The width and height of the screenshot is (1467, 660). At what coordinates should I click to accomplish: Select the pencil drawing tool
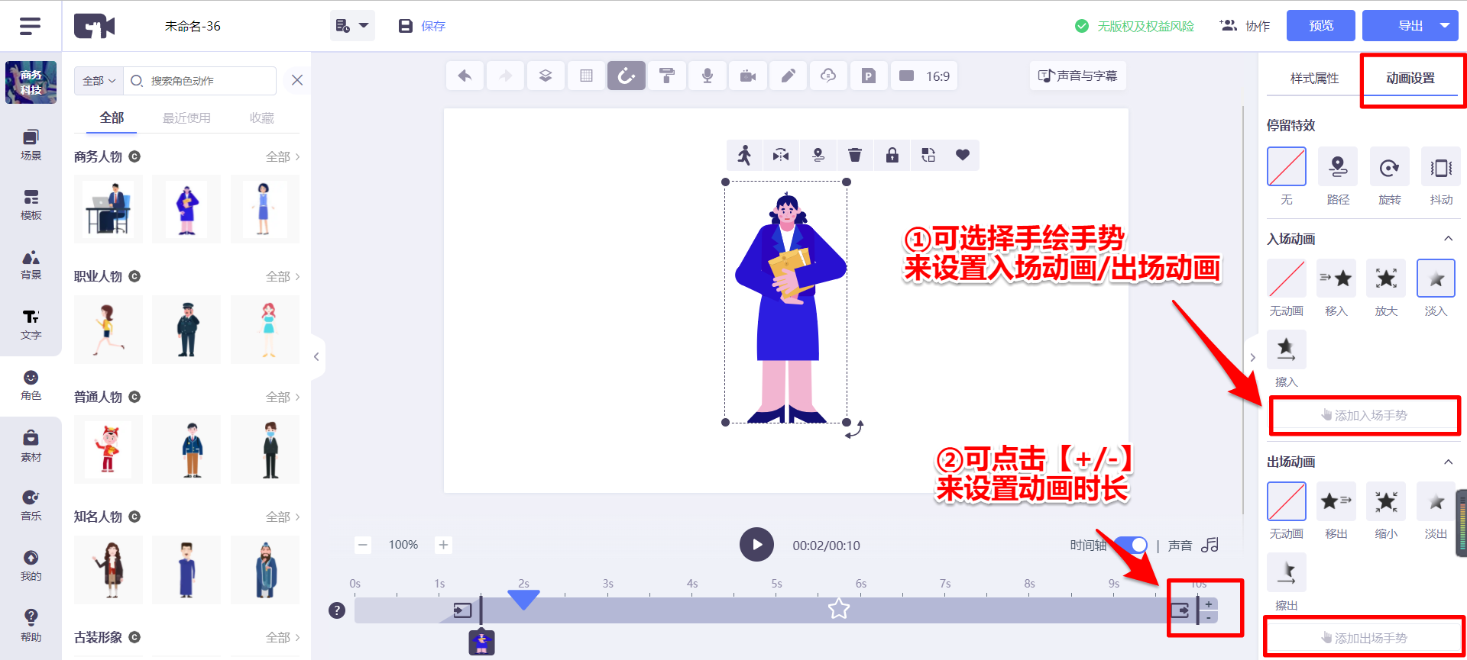[x=789, y=76]
